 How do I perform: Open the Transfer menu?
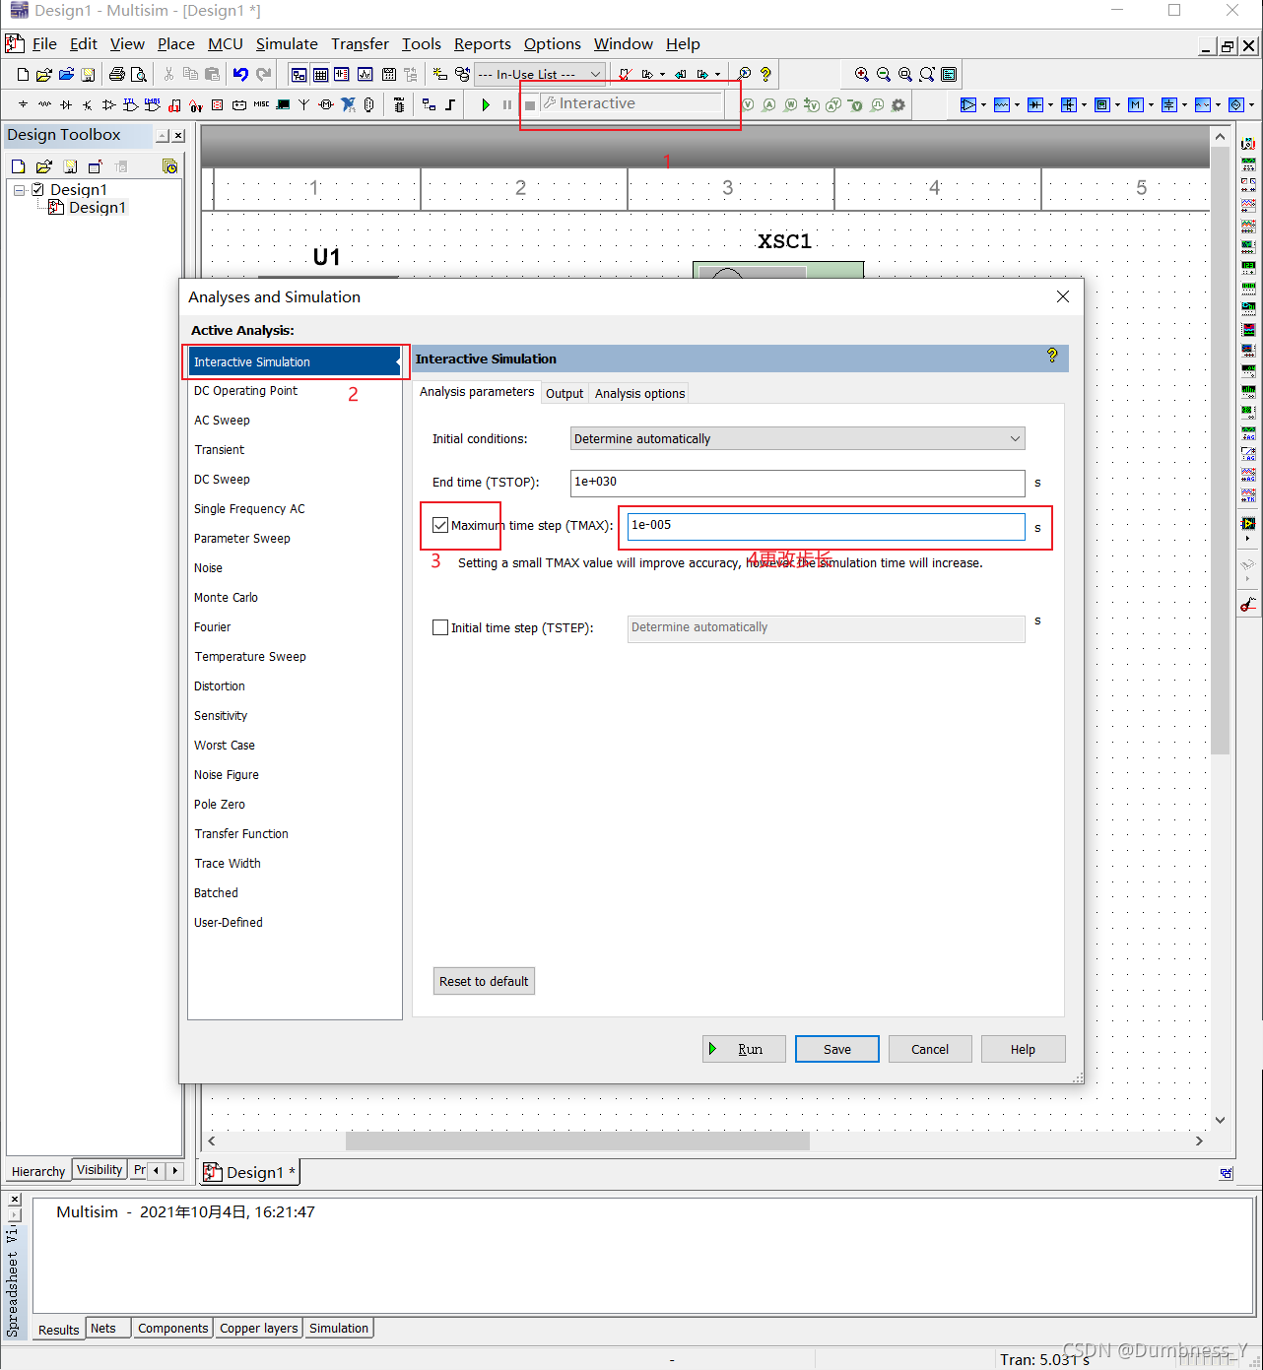pyautogui.click(x=360, y=43)
